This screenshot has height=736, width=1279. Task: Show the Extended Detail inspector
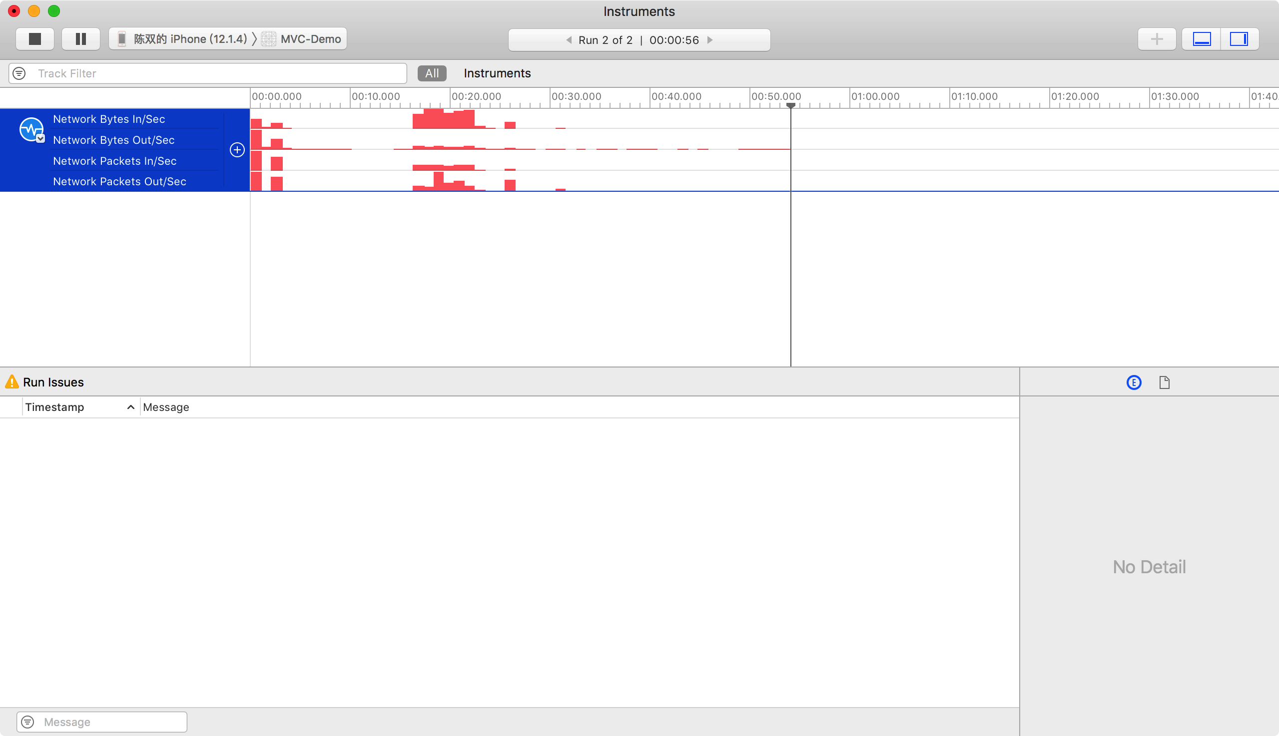tap(1134, 382)
